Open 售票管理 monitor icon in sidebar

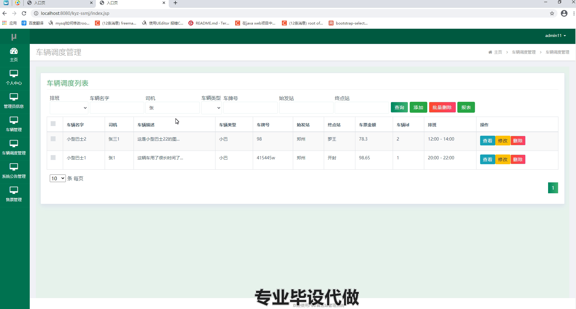click(14, 190)
